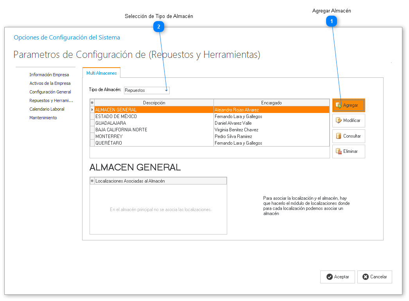Click the Cancelar X icon
The height and width of the screenshot is (301, 409).
click(x=366, y=277)
